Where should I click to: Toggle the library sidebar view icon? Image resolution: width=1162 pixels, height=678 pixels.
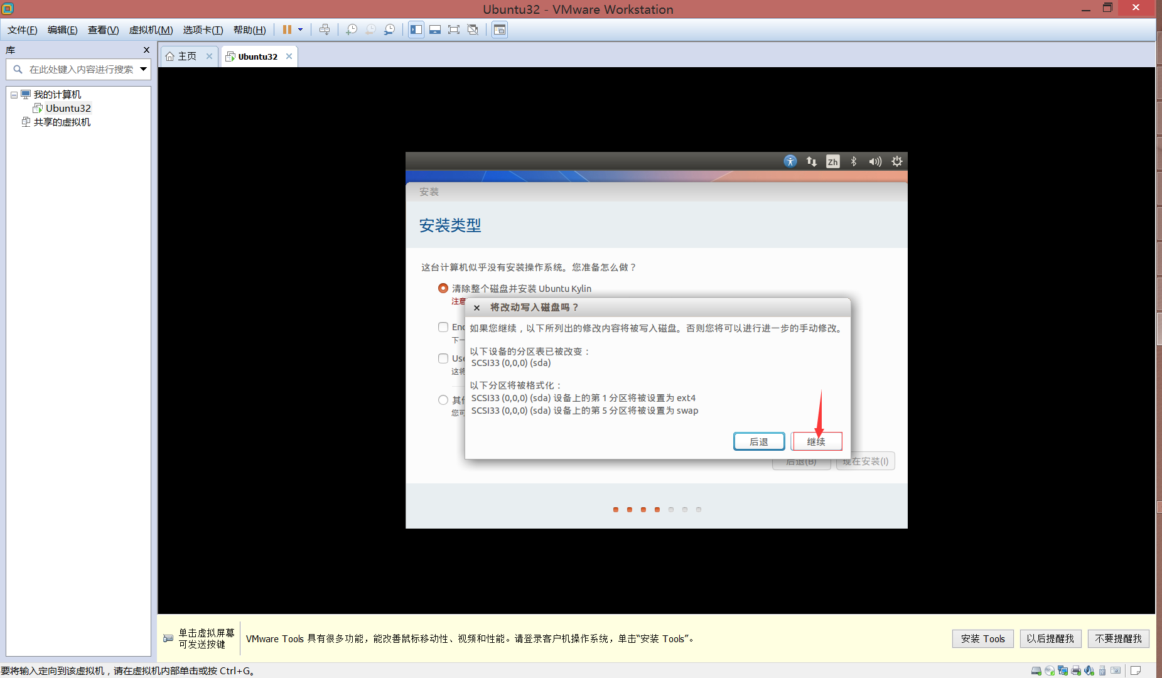click(x=416, y=30)
